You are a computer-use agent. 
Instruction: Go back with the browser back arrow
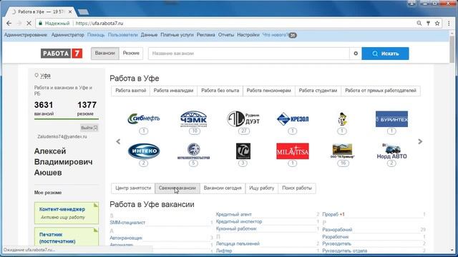(9, 24)
